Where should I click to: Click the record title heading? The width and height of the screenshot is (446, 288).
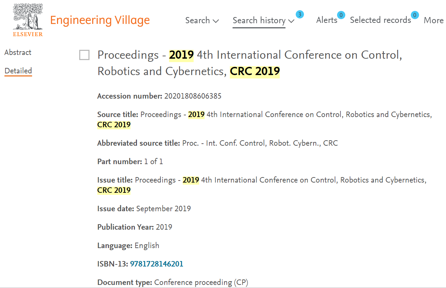click(x=250, y=63)
